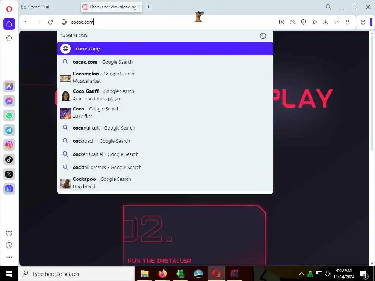This screenshot has height=281, width=375.
Task: Open the Bookmarks star in sidebar
Action: click(x=9, y=38)
